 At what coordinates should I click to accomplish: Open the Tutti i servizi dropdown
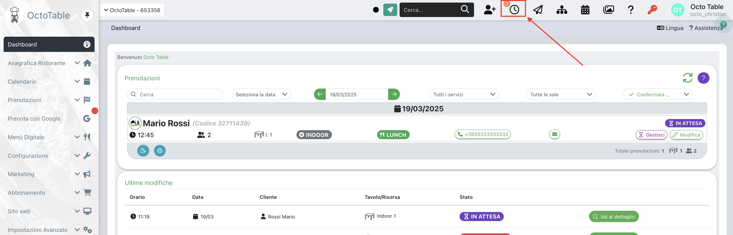[x=464, y=94]
